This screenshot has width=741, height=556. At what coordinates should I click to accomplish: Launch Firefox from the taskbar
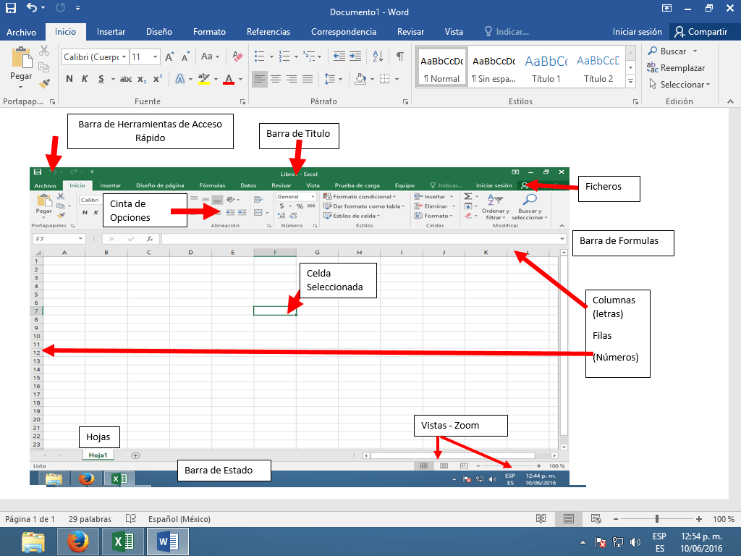click(x=78, y=542)
